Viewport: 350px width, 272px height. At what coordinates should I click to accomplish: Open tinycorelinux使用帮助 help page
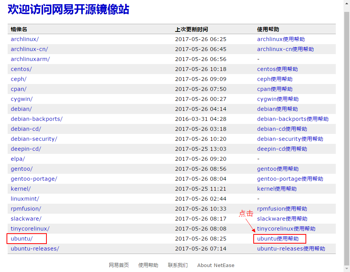click(286, 229)
